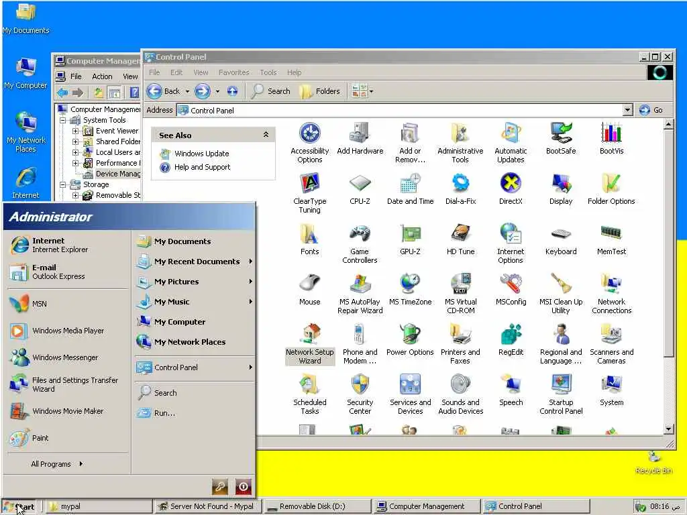Open Accessibility Options in Control Panel
The width and height of the screenshot is (687, 515).
(310, 143)
